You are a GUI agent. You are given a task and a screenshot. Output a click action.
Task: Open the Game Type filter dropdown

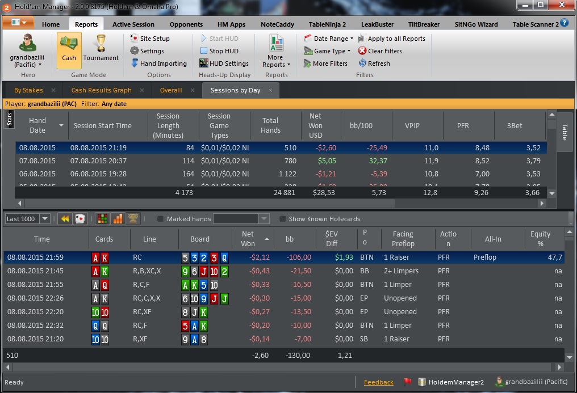[x=327, y=51]
